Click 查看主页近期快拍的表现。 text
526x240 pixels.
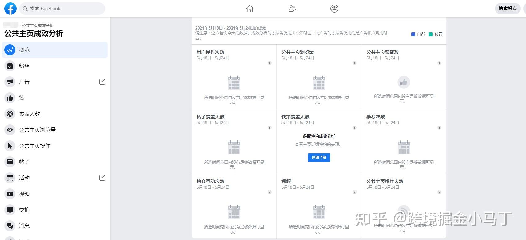point(319,144)
